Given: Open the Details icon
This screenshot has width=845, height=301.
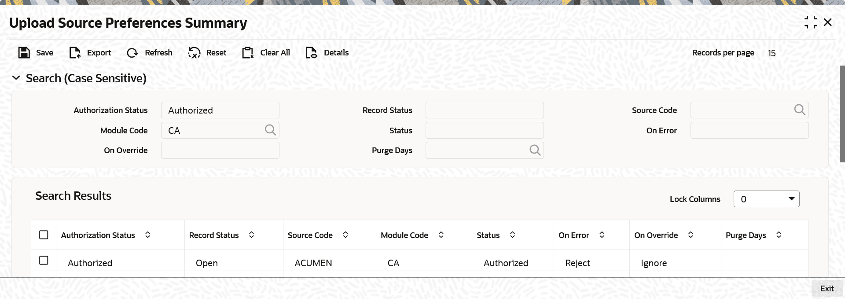Looking at the screenshot, I should click(312, 53).
